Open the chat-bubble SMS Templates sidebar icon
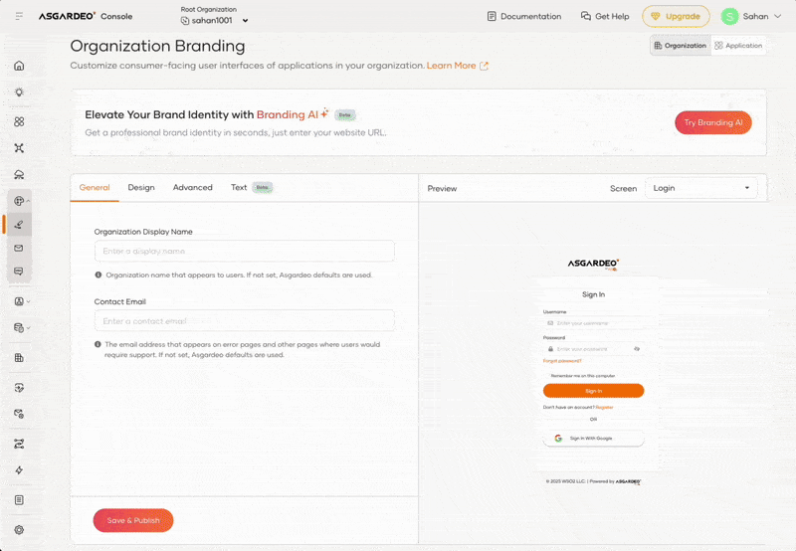The height and width of the screenshot is (551, 796). (x=19, y=272)
